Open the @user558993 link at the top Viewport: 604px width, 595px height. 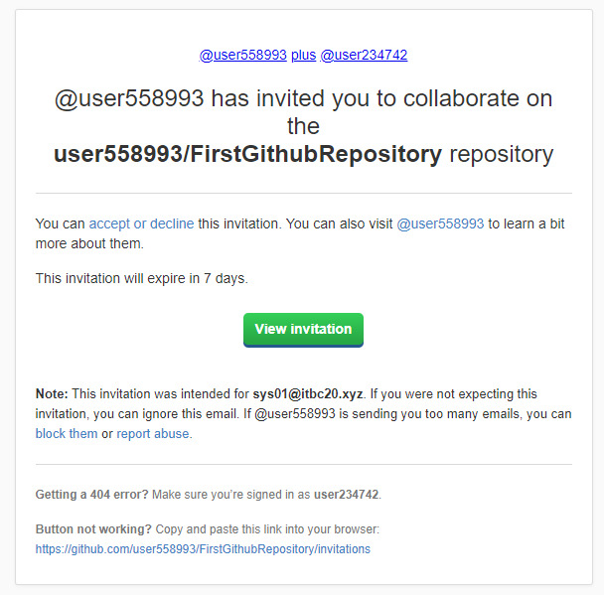pyautogui.click(x=242, y=55)
